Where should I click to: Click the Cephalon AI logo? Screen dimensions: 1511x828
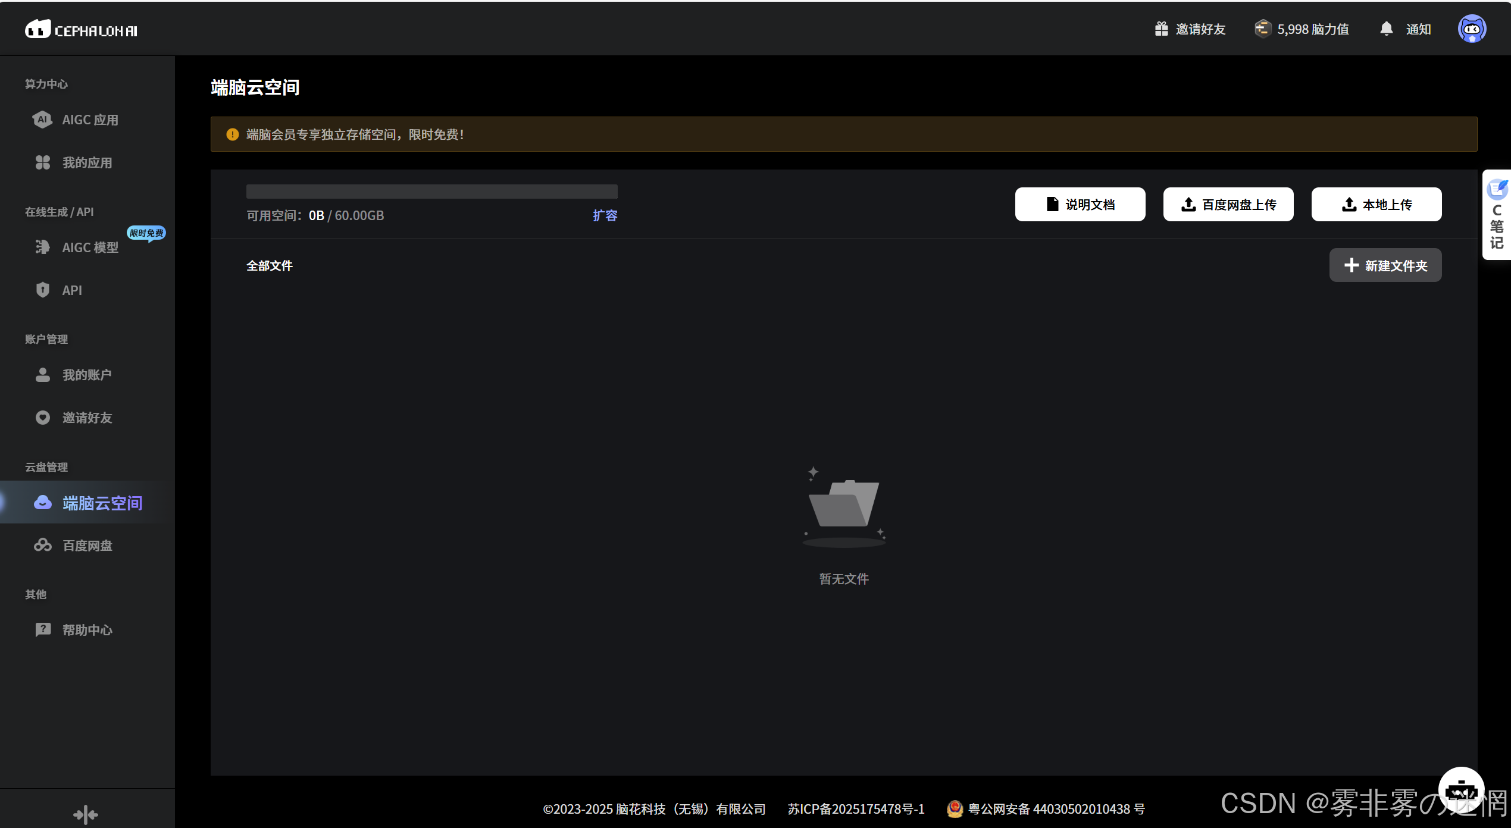pyautogui.click(x=81, y=29)
